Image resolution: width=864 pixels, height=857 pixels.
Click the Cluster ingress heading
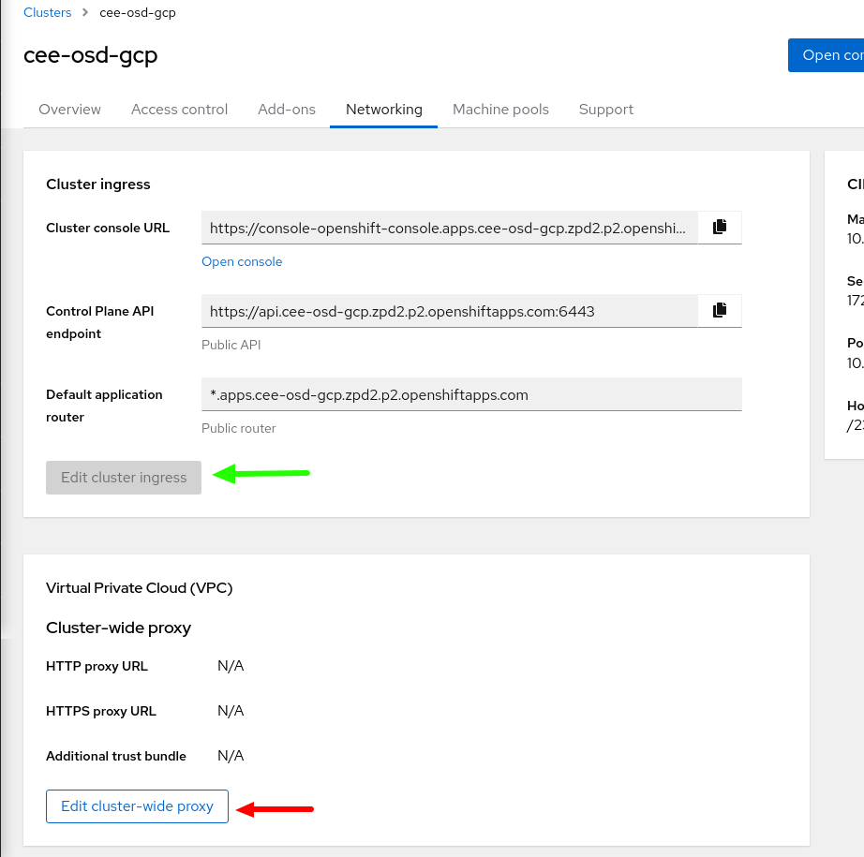point(98,184)
